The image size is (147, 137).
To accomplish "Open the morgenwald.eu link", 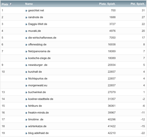I will click(38, 85).
